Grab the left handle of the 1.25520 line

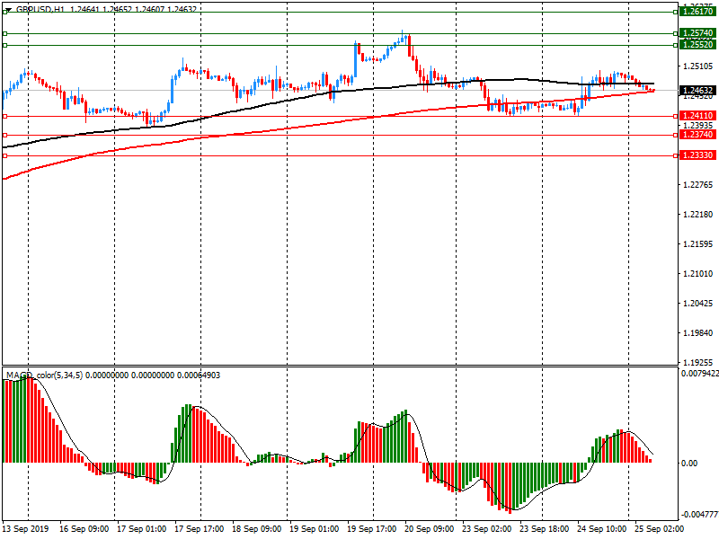click(x=5, y=46)
